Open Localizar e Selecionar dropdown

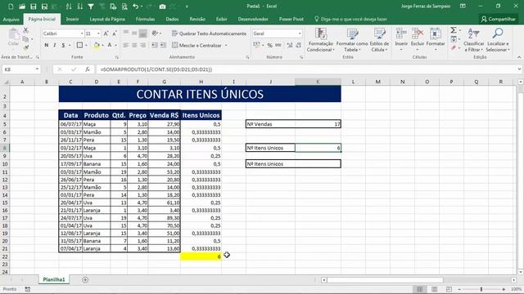498,40
